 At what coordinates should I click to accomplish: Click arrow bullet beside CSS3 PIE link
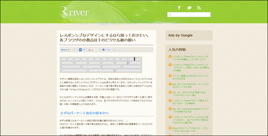click(x=170, y=92)
